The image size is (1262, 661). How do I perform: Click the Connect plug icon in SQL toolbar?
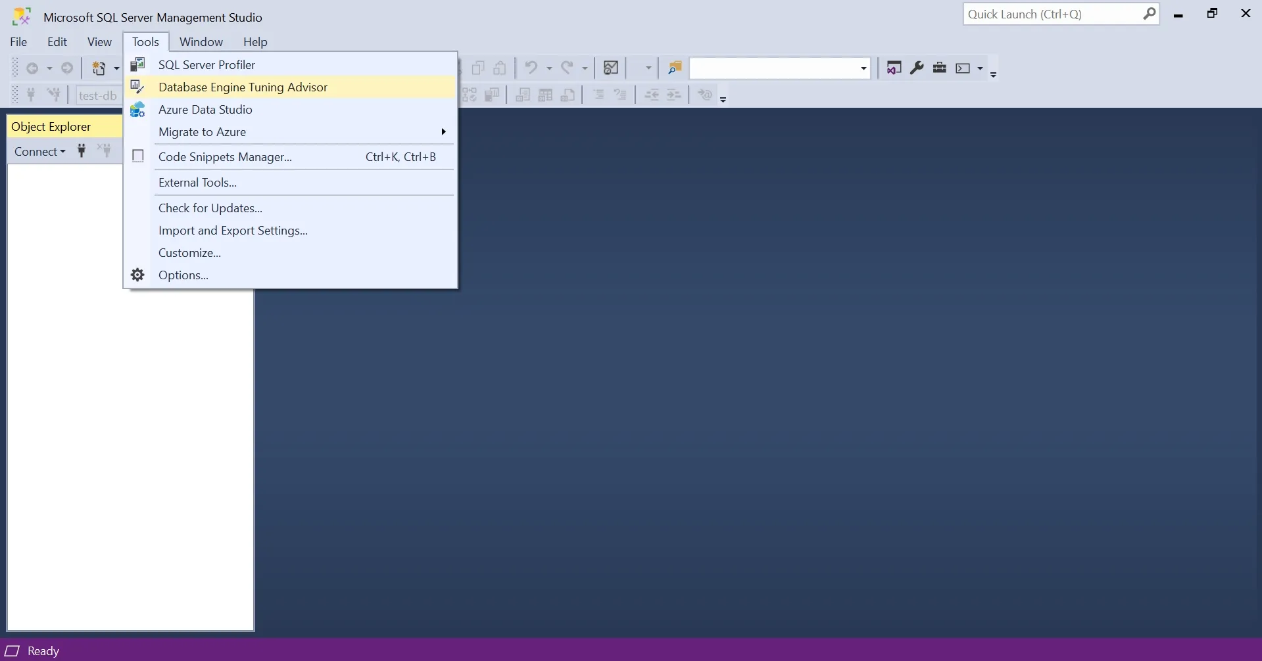31,95
